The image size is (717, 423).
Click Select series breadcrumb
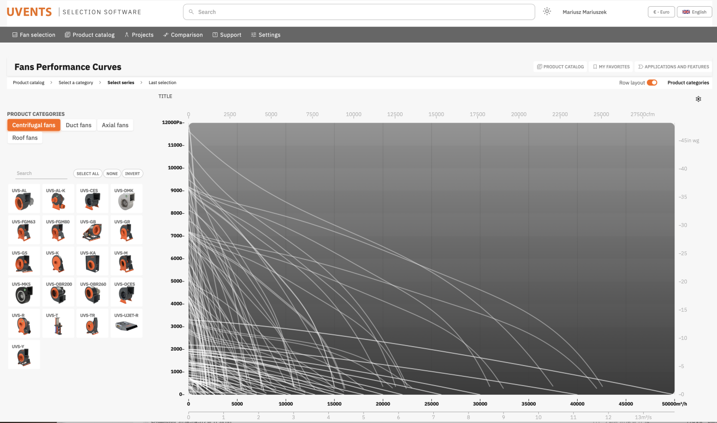tap(121, 83)
